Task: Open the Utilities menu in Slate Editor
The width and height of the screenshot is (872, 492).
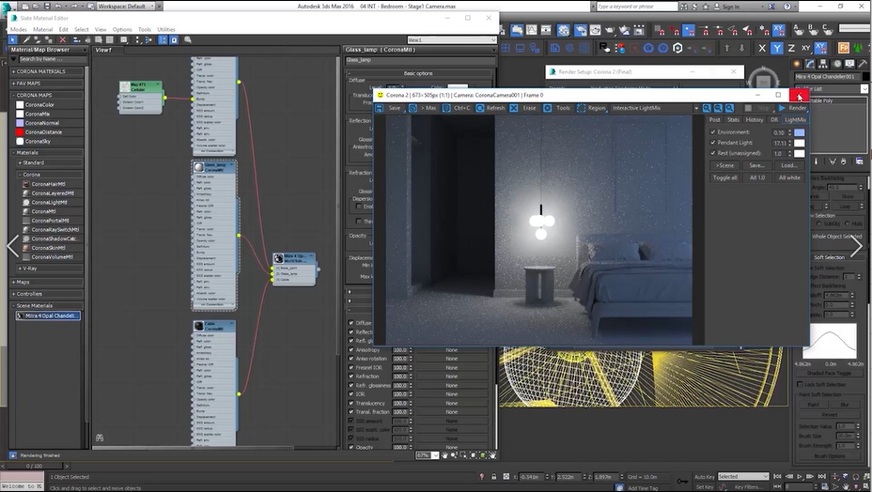Action: [165, 29]
